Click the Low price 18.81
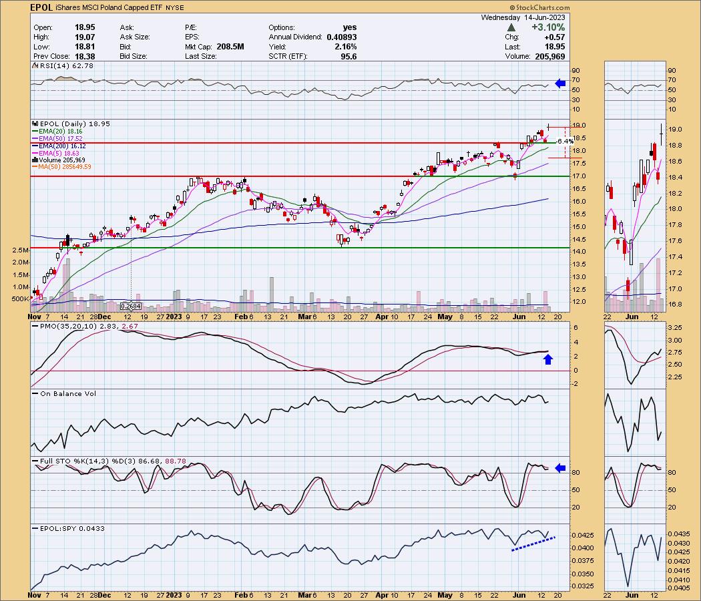 tap(85, 47)
